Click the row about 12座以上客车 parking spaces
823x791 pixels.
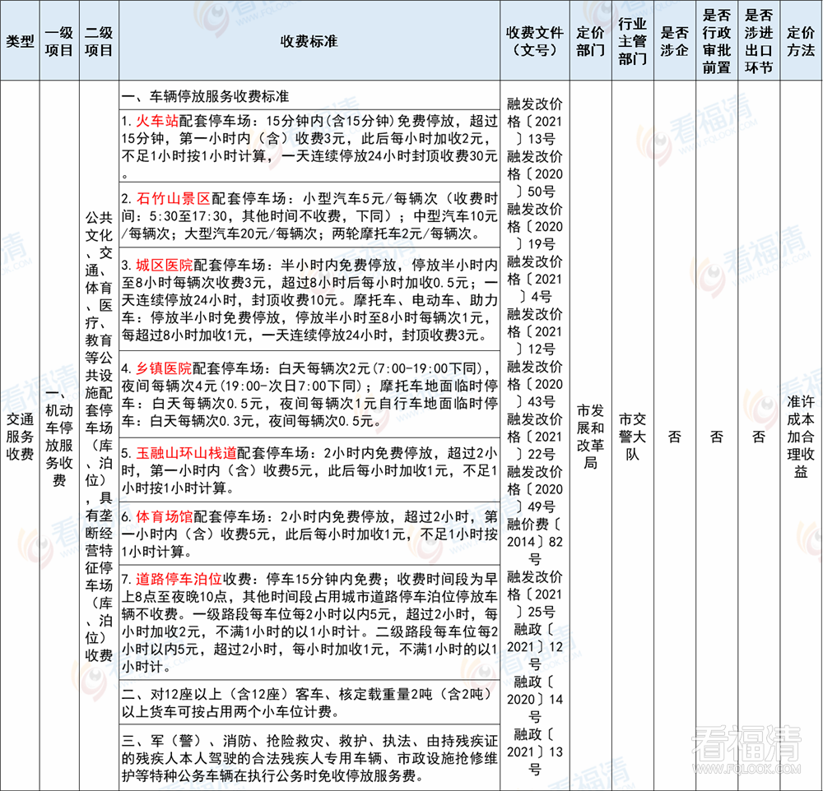309,702
